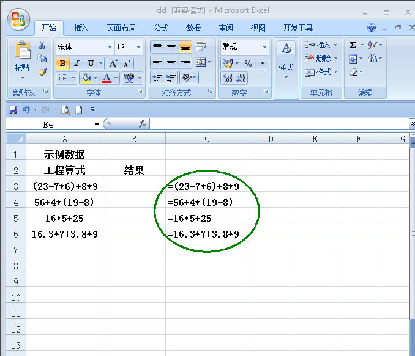Open the font name dropdown 宋体

110,47
